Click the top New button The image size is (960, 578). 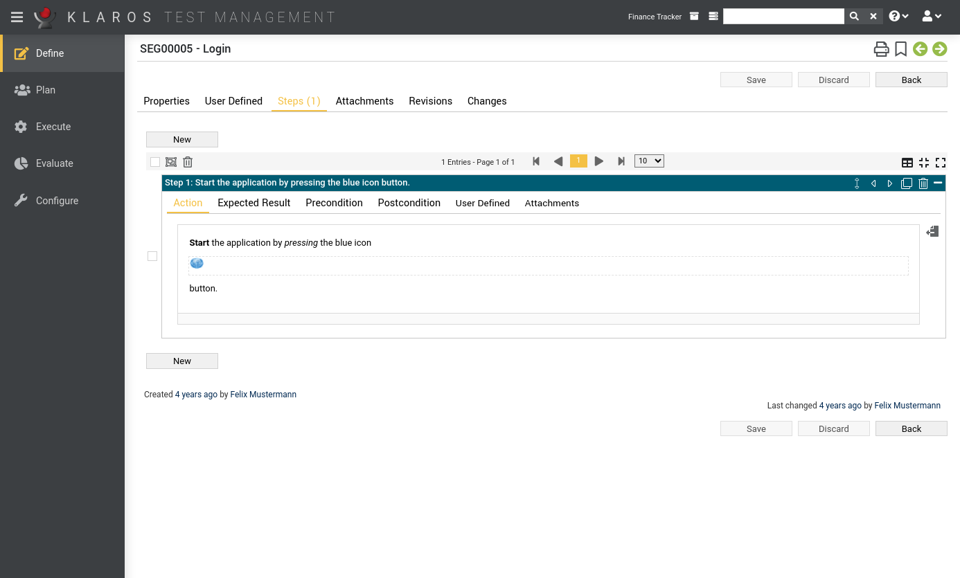pyautogui.click(x=182, y=140)
